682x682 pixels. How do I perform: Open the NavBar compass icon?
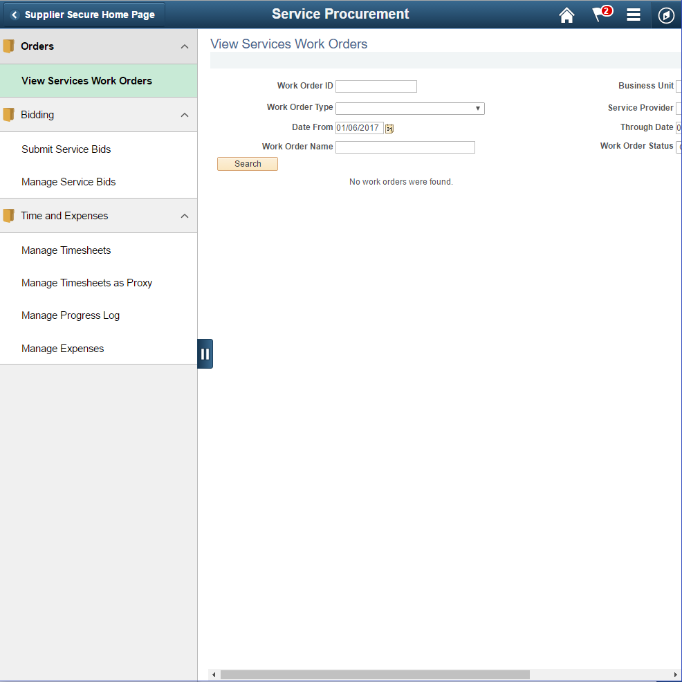666,15
